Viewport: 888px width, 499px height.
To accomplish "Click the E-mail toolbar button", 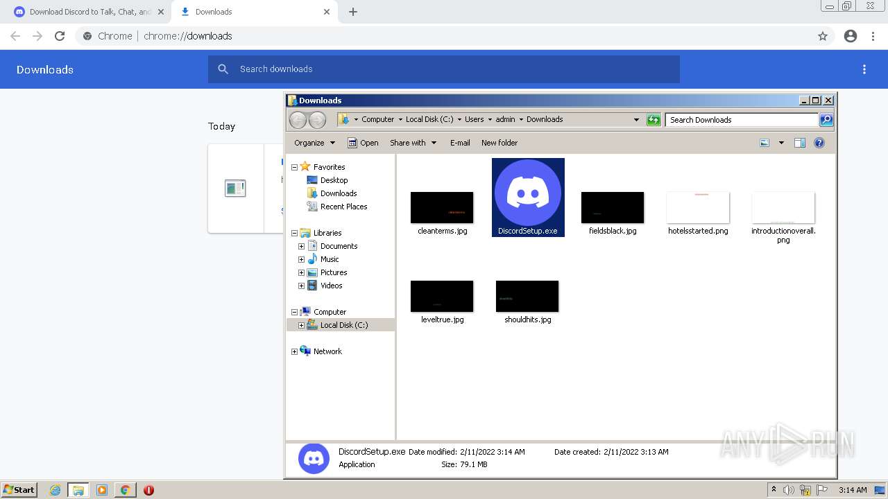I will 460,143.
